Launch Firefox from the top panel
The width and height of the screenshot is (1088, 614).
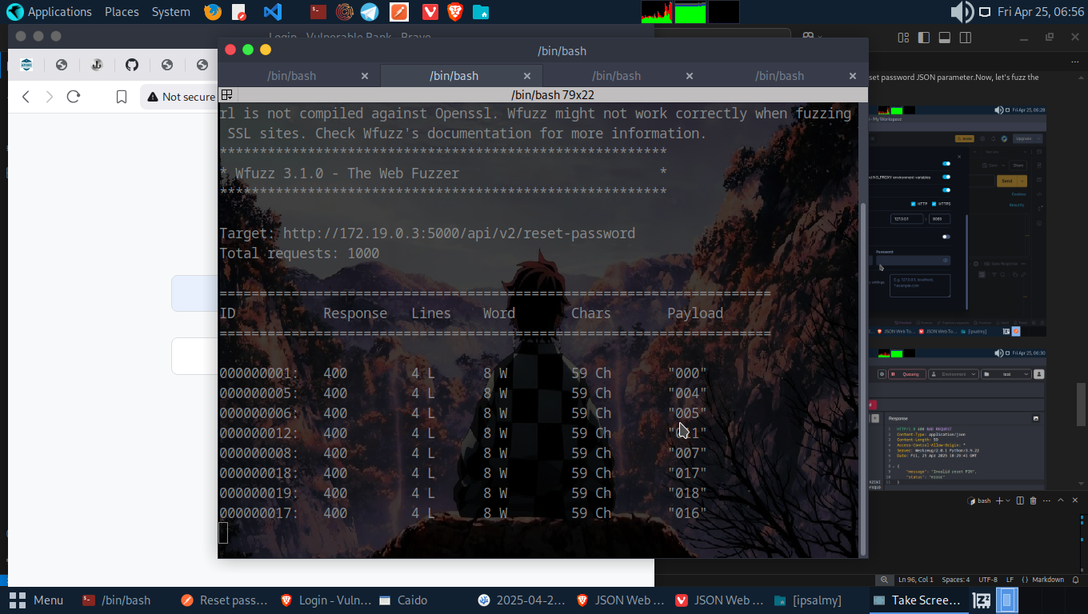point(212,12)
